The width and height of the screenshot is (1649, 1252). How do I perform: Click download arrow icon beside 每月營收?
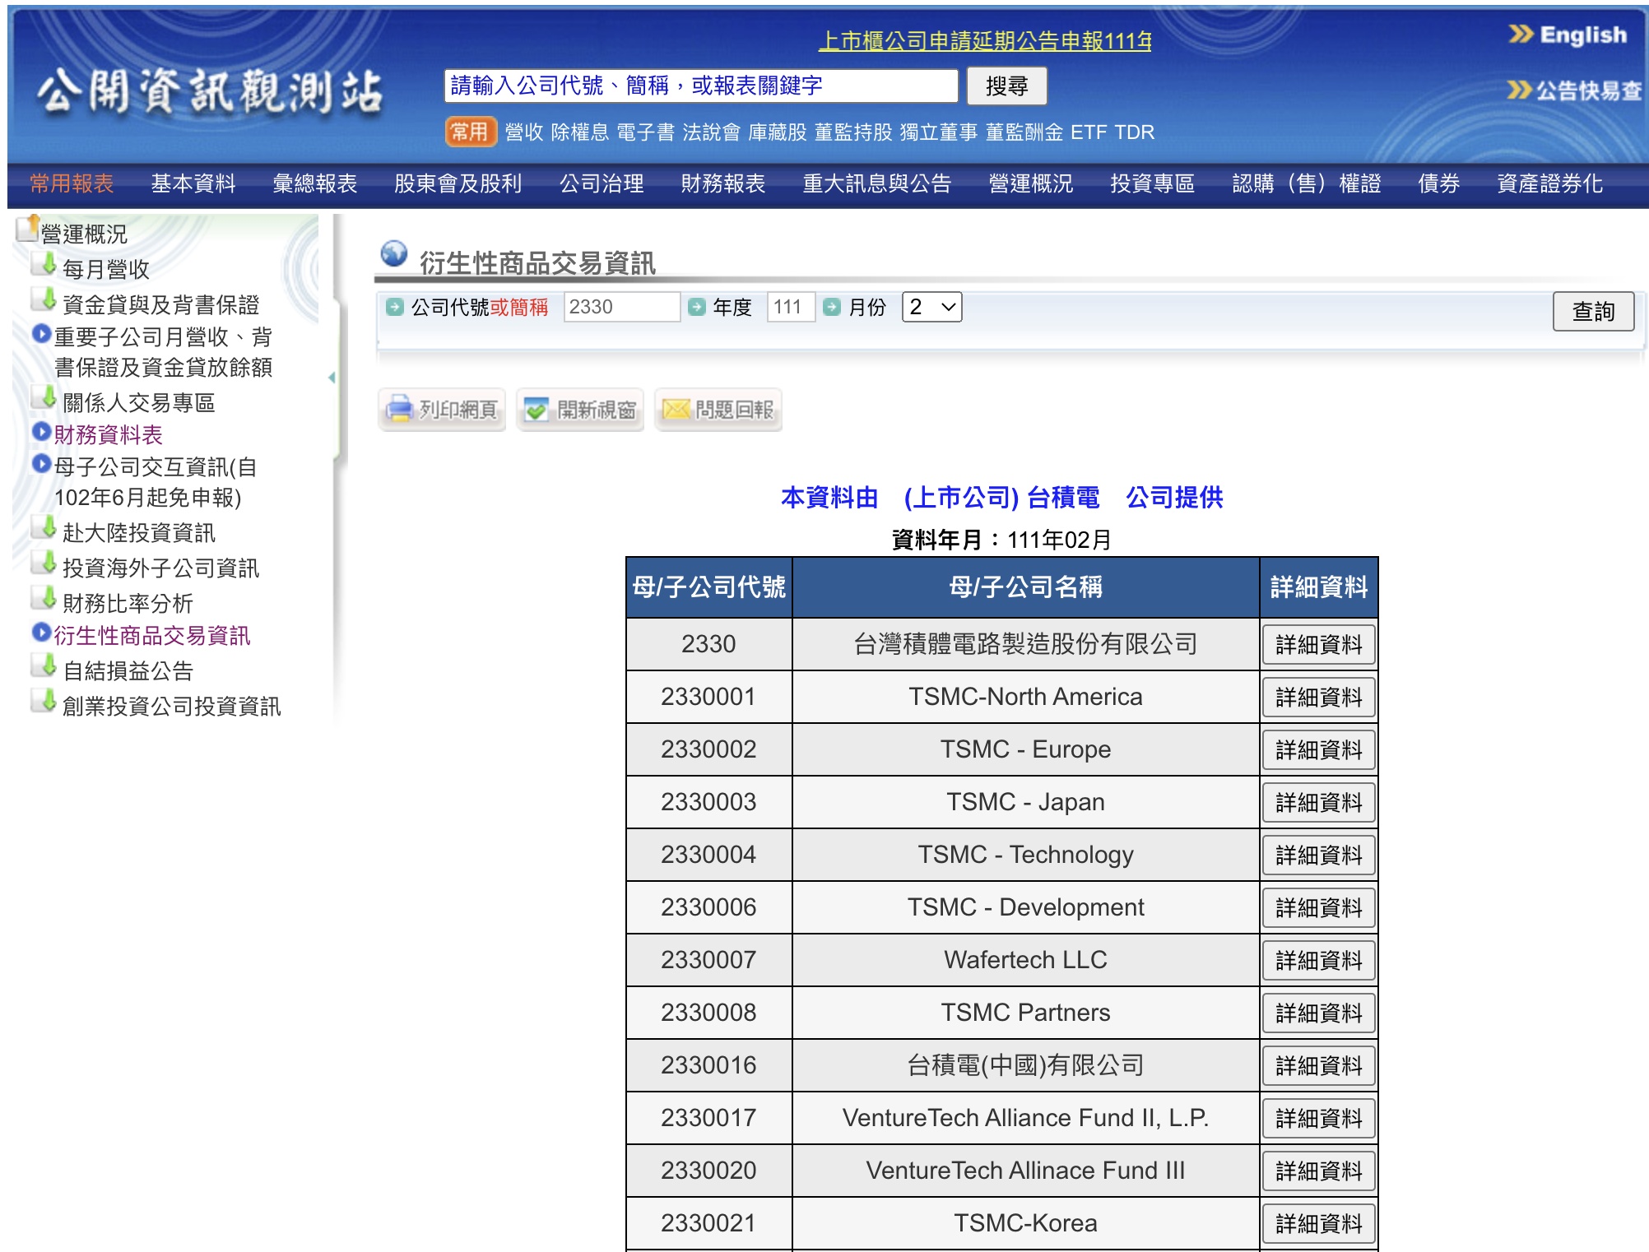[44, 264]
